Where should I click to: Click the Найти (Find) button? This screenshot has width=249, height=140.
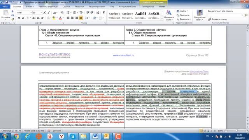point(182,11)
